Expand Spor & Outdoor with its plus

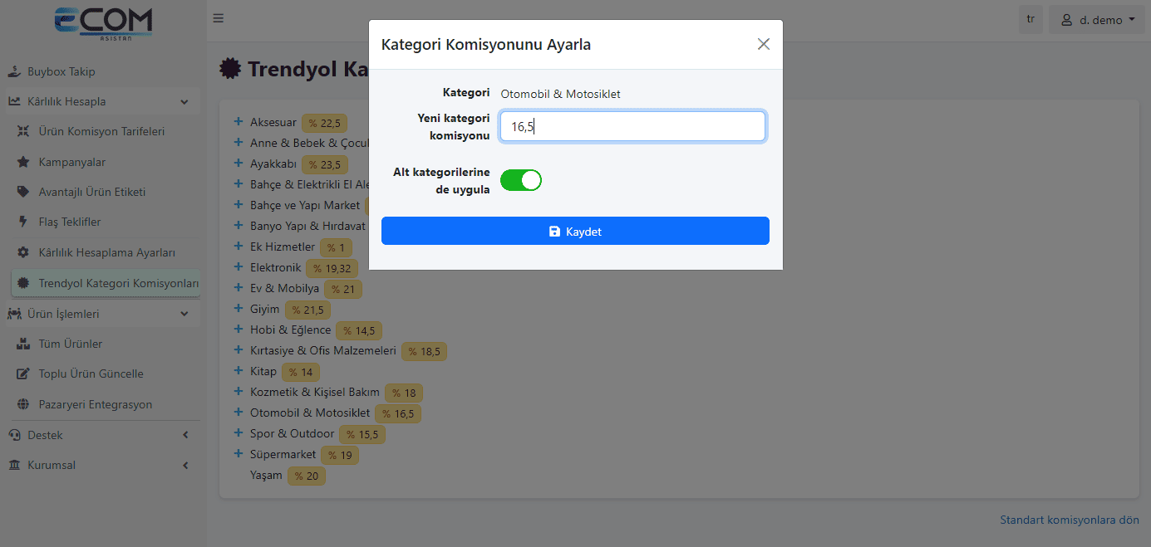pos(239,433)
